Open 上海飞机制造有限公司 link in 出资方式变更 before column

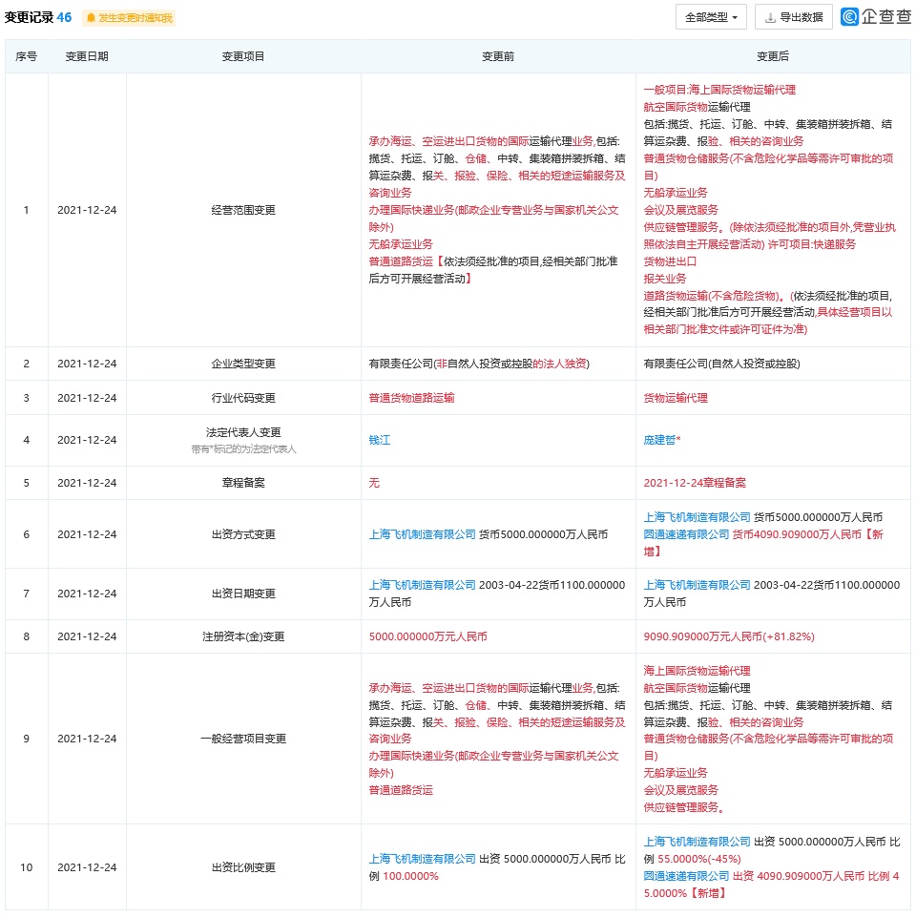point(423,534)
